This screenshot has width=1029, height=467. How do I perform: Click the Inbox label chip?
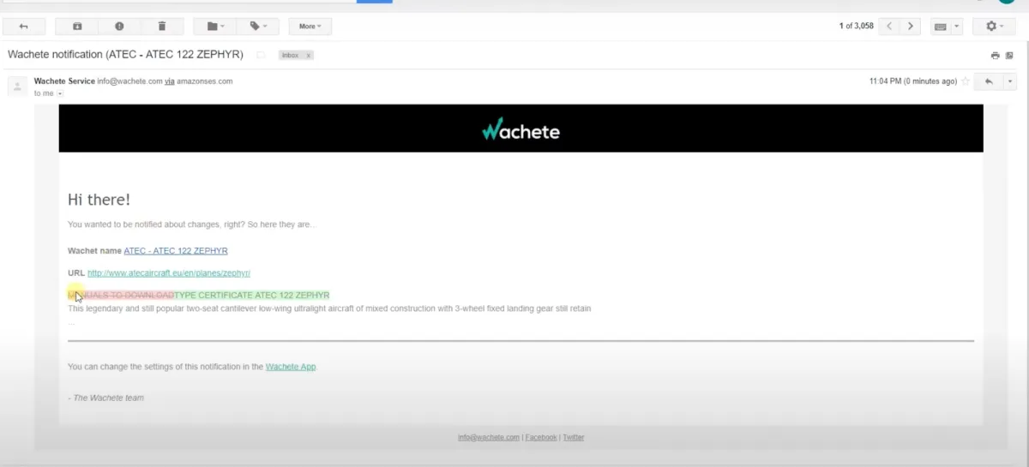click(291, 55)
